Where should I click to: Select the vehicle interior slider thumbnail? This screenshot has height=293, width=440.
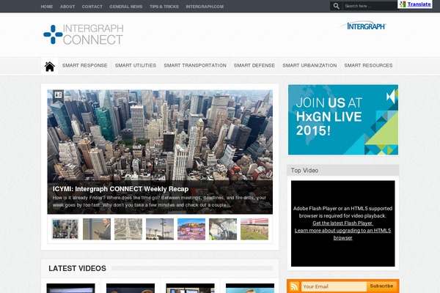point(223,229)
